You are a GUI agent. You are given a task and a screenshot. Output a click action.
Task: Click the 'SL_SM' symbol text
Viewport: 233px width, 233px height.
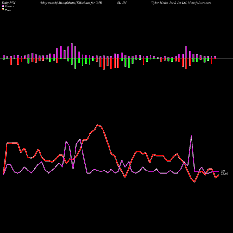click(122, 3)
